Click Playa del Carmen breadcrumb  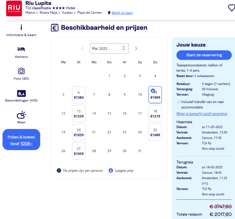click(x=90, y=13)
